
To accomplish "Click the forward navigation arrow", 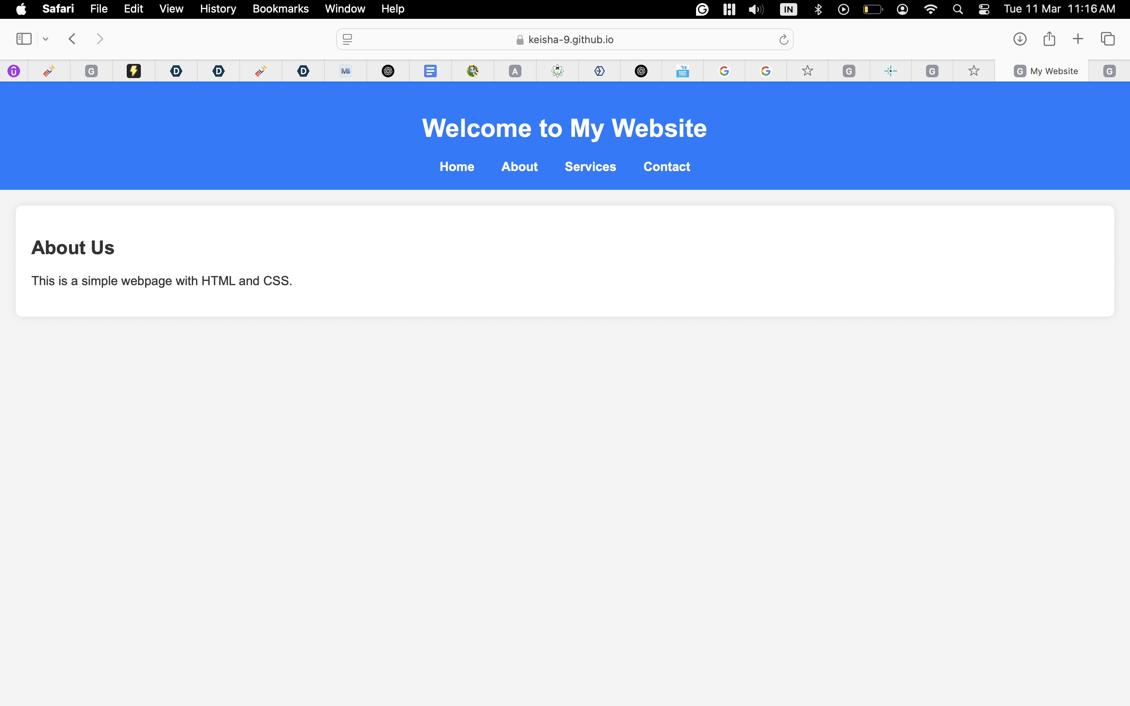I will click(99, 39).
